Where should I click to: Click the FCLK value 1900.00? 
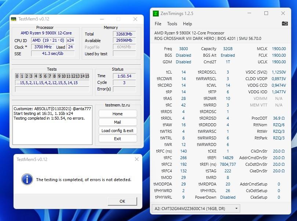click(279, 55)
